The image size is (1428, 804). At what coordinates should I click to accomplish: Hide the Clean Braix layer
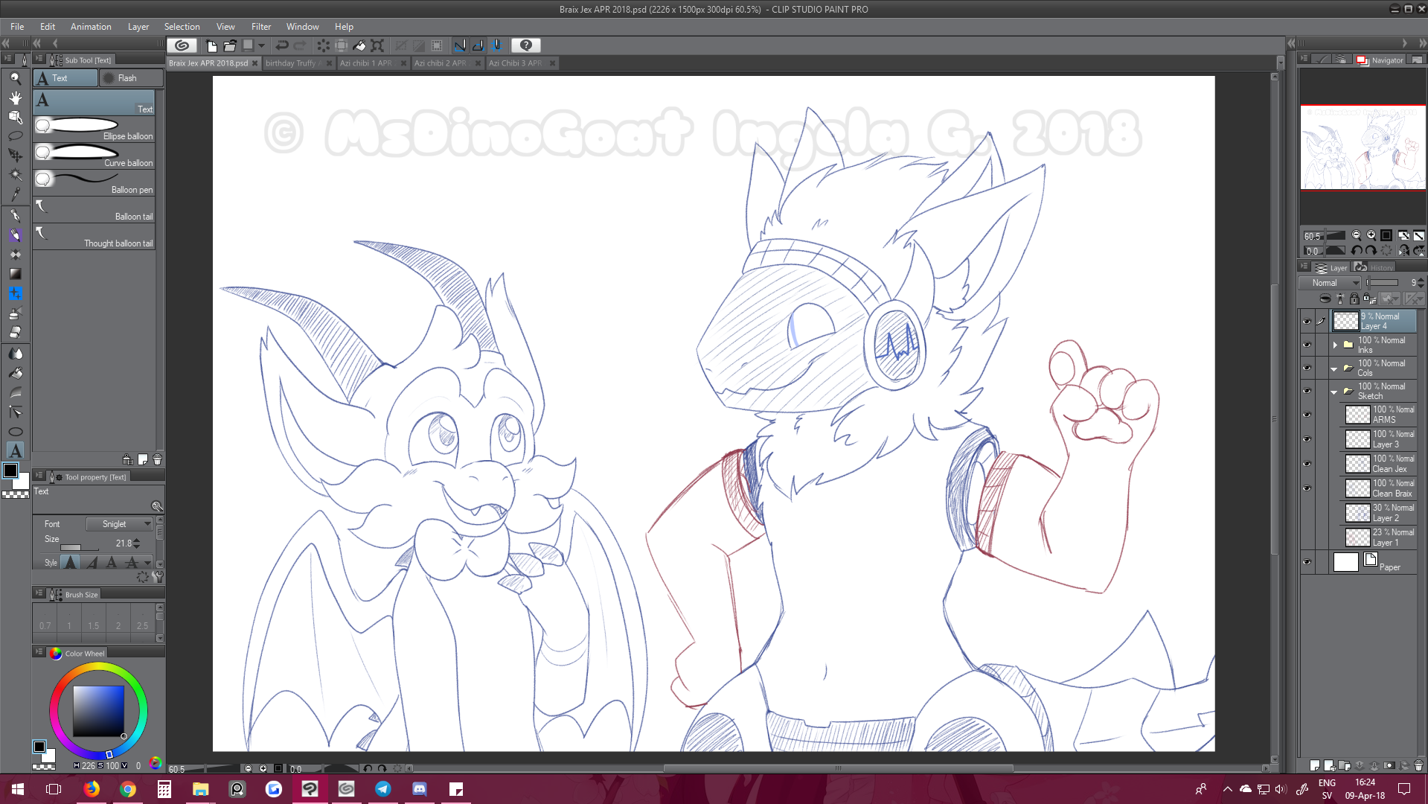(1307, 488)
